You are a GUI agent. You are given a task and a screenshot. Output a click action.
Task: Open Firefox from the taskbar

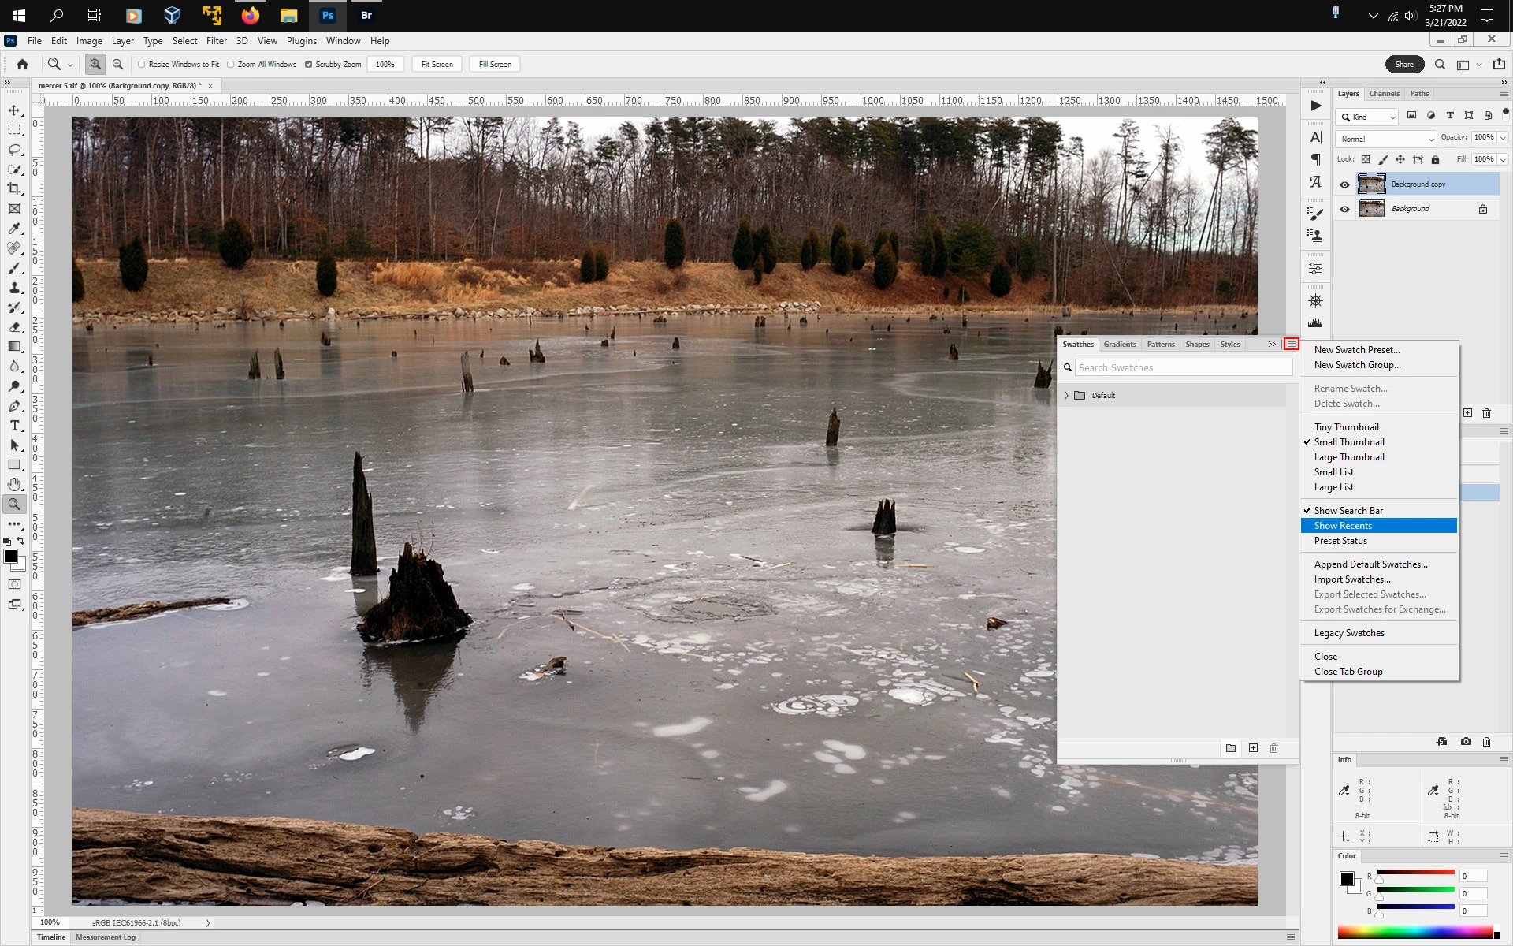click(250, 15)
